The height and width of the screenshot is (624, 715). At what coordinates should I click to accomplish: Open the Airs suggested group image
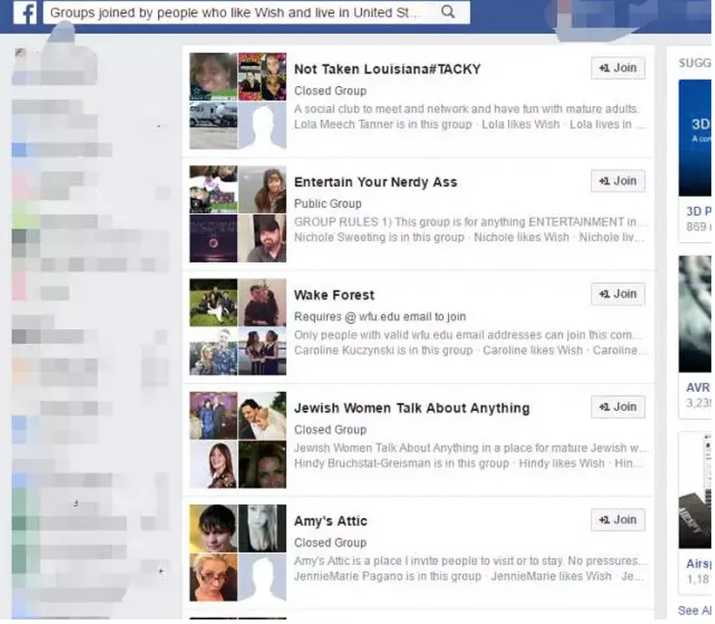(x=695, y=490)
